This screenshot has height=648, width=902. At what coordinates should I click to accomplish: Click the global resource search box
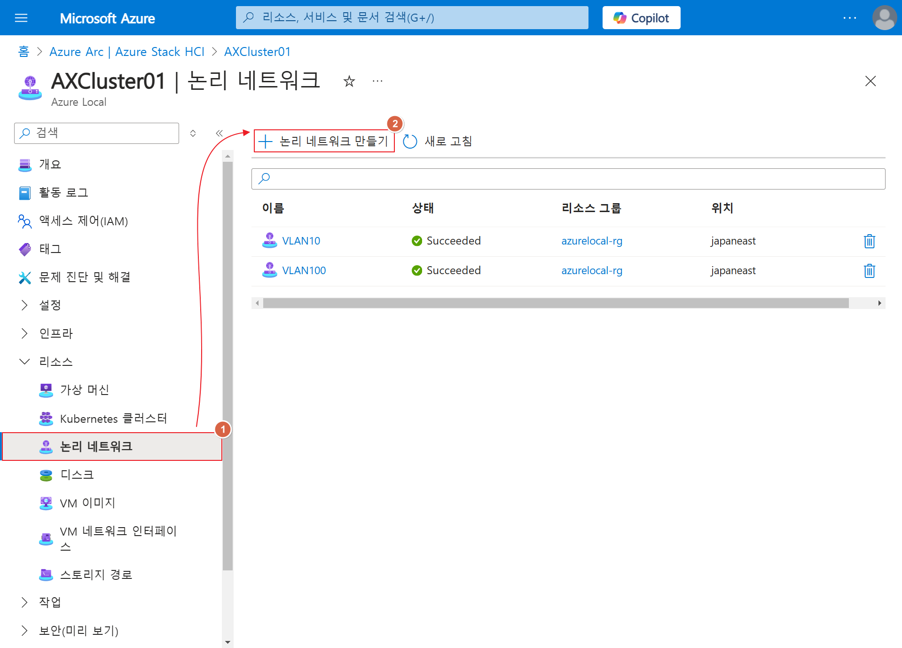pyautogui.click(x=412, y=18)
